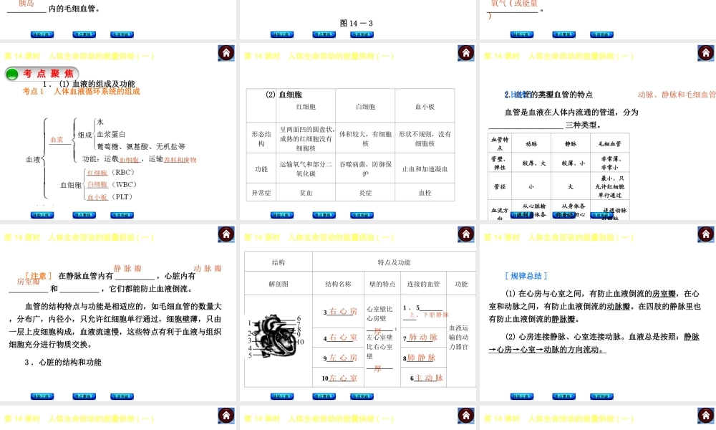Click the 止血和加速凝血 cell
Viewport: 716px width, 430px height.
pyautogui.click(x=425, y=169)
